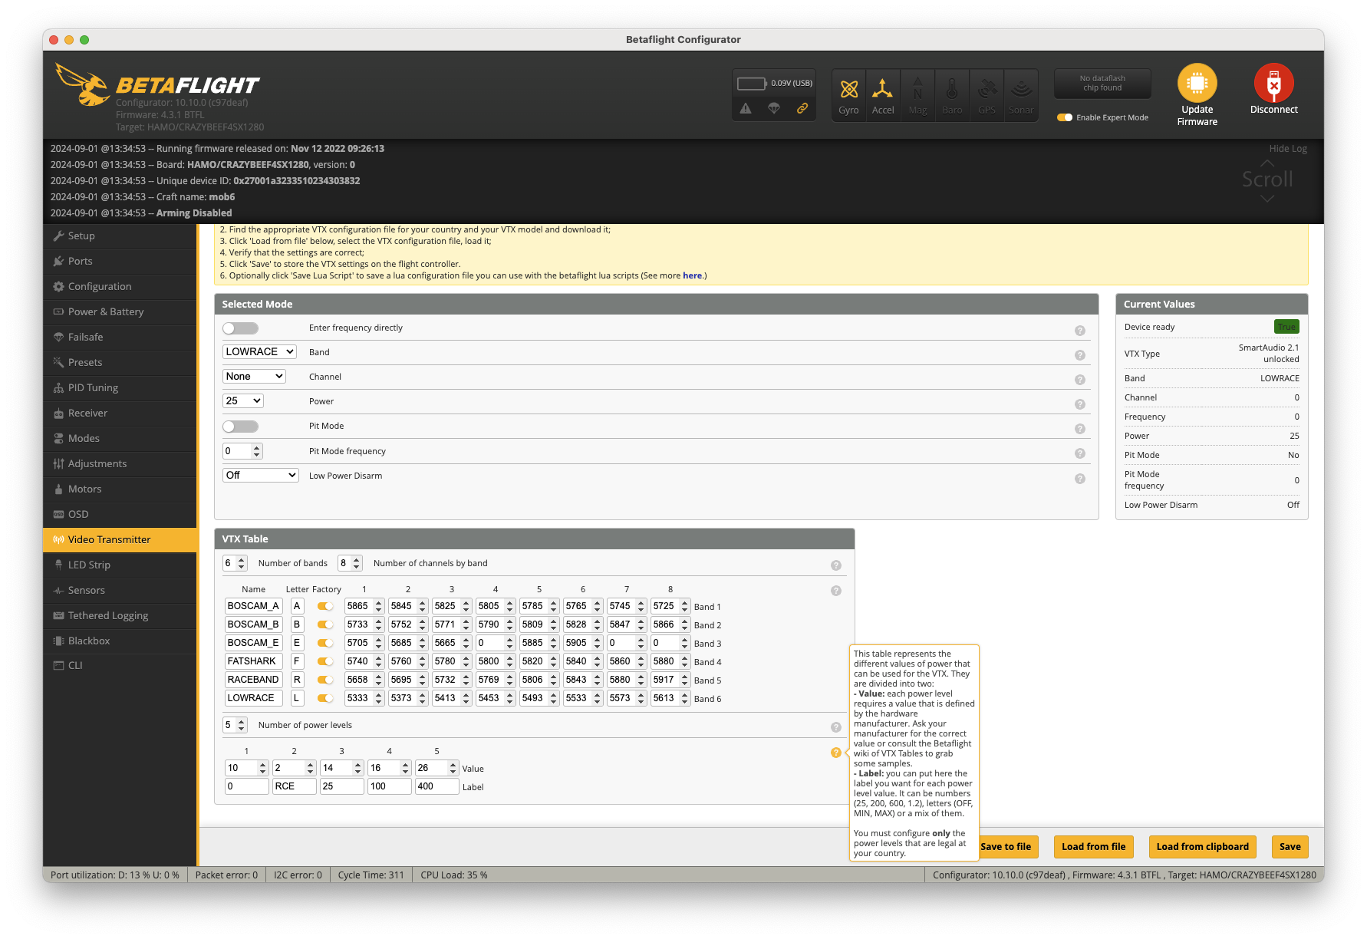
Task: Open help for Enter frequency directly
Action: [x=1080, y=331]
